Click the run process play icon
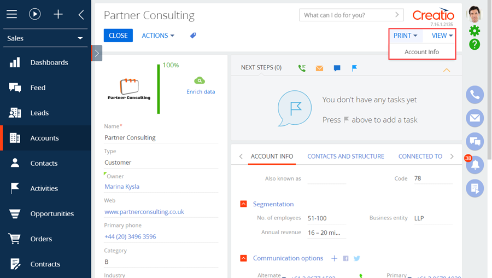This screenshot has height=278, width=492. tap(35, 14)
